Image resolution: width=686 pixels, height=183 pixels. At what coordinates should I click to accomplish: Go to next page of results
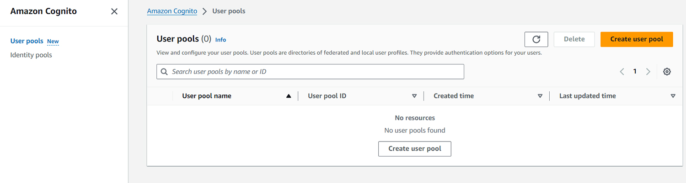click(x=648, y=72)
